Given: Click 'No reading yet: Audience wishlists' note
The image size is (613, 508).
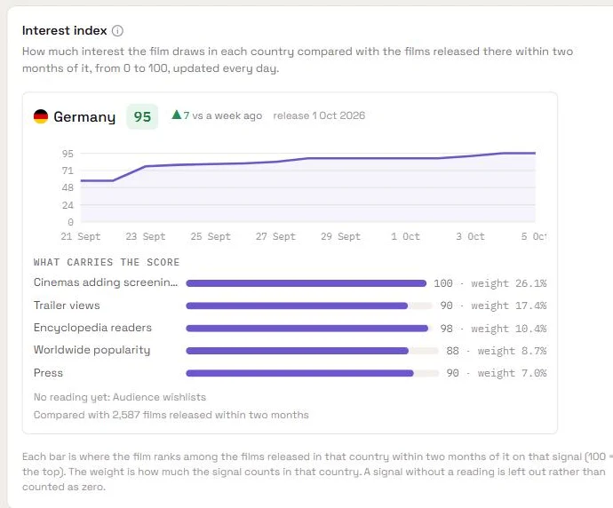Looking at the screenshot, I should pos(120,397).
